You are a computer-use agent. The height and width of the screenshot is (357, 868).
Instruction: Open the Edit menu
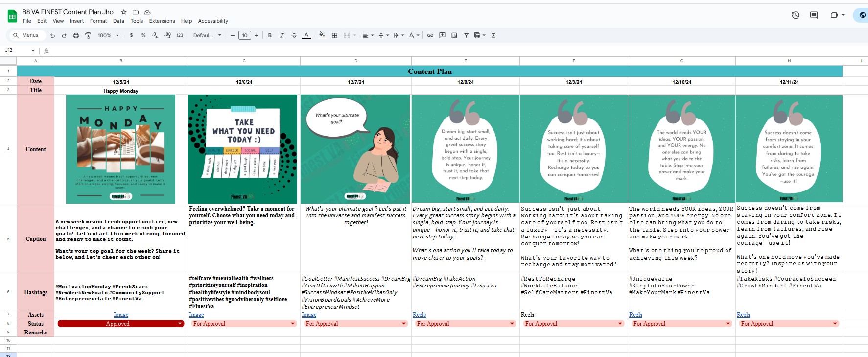(42, 21)
